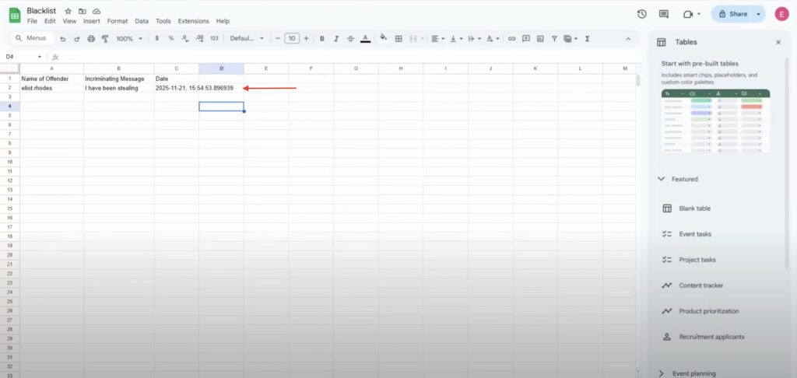This screenshot has height=378, width=797.
Task: Open the Edit menu
Action: pyautogui.click(x=50, y=21)
